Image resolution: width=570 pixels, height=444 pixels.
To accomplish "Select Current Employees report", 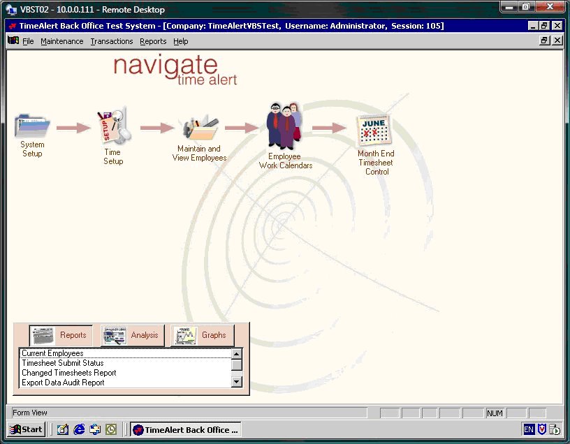I will 126,353.
